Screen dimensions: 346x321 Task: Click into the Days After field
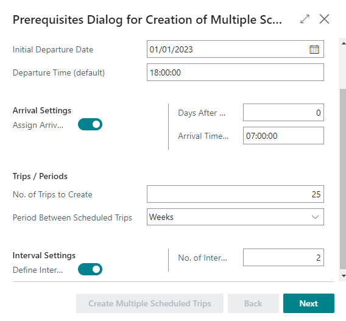283,113
